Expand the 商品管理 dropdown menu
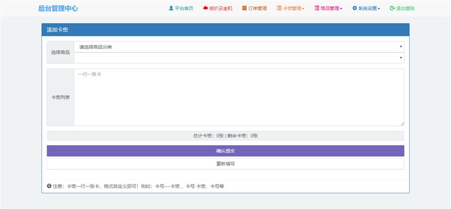The width and height of the screenshot is (451, 209). 328,9
